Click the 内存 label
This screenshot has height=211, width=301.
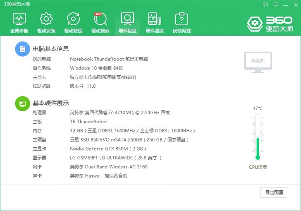coord(37,131)
